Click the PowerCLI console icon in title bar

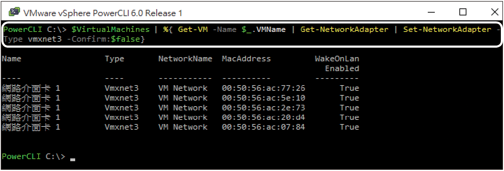click(x=14, y=12)
